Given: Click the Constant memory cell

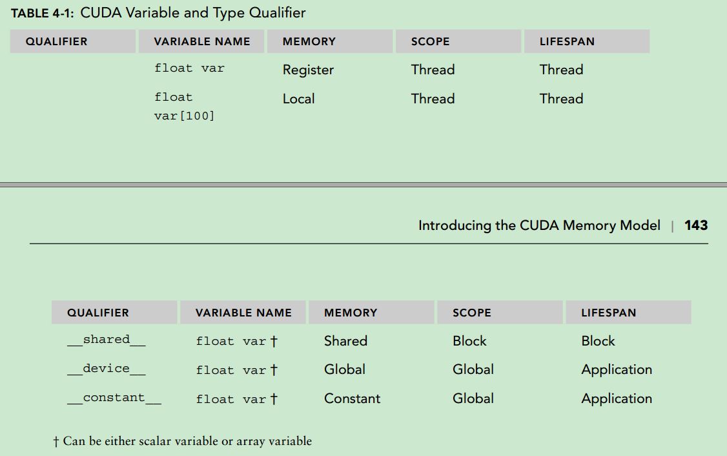Looking at the screenshot, I should pos(352,399).
